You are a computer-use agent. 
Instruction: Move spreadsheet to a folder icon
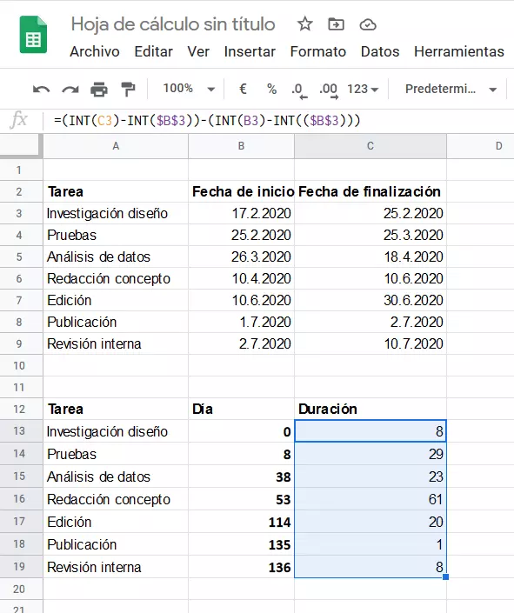(336, 24)
